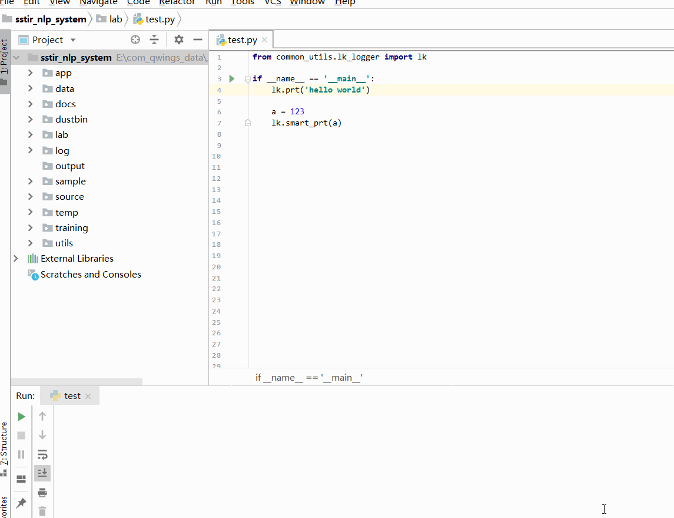Open the Run menu
Viewport: 674px width, 518px height.
point(214,2)
